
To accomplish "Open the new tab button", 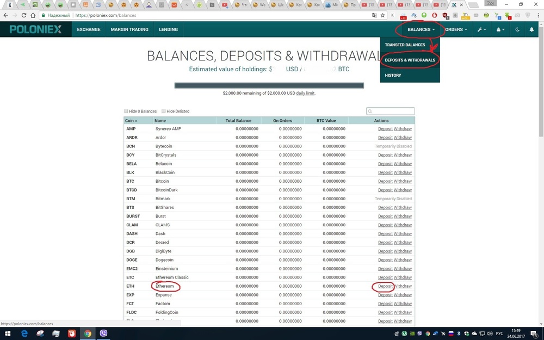I will 473,5.
